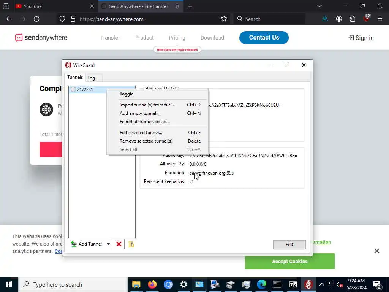Open the Firefox account icon
Image resolution: width=389 pixels, height=292 pixels.
(339, 19)
